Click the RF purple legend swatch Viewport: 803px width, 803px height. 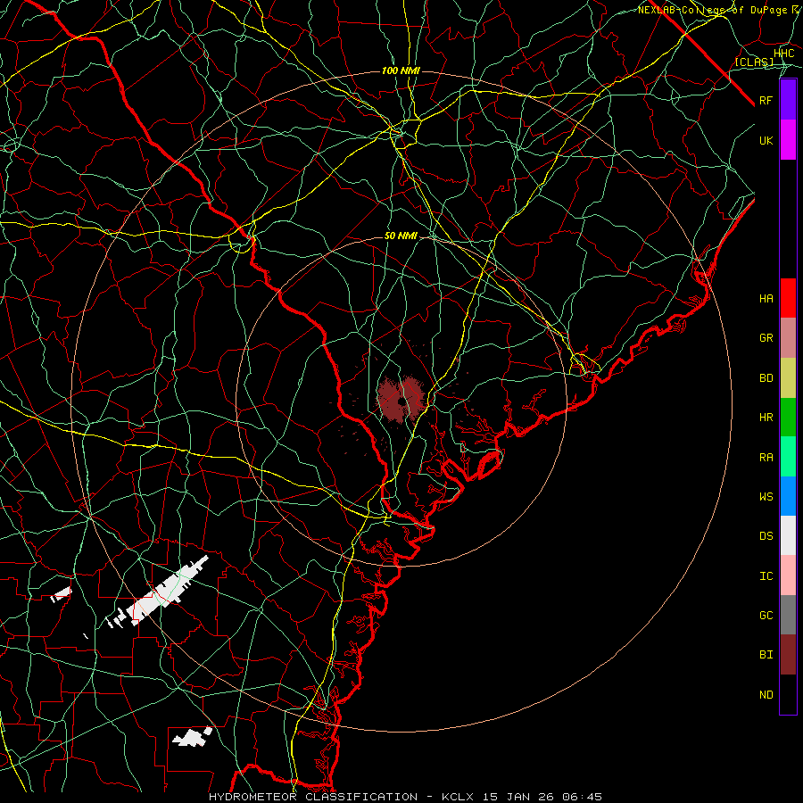[788, 100]
